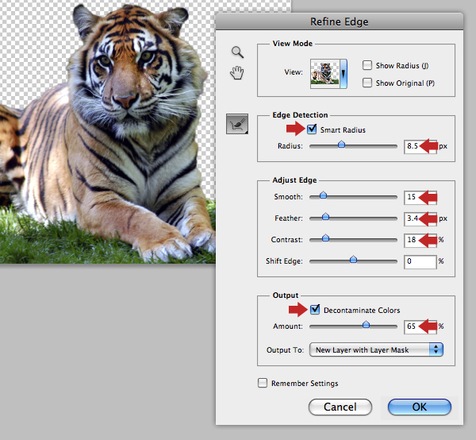476x440 pixels.
Task: Enable Show Original (P) checkbox
Action: 367,83
